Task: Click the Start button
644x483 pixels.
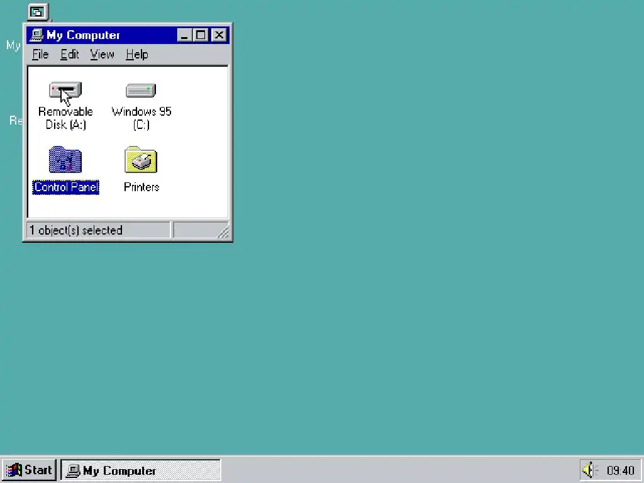Action: click(29, 470)
